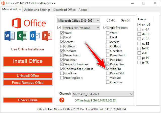
Task: Open the Channel Microsoft_LTSC2021 dropdown
Action: click(x=103, y=94)
